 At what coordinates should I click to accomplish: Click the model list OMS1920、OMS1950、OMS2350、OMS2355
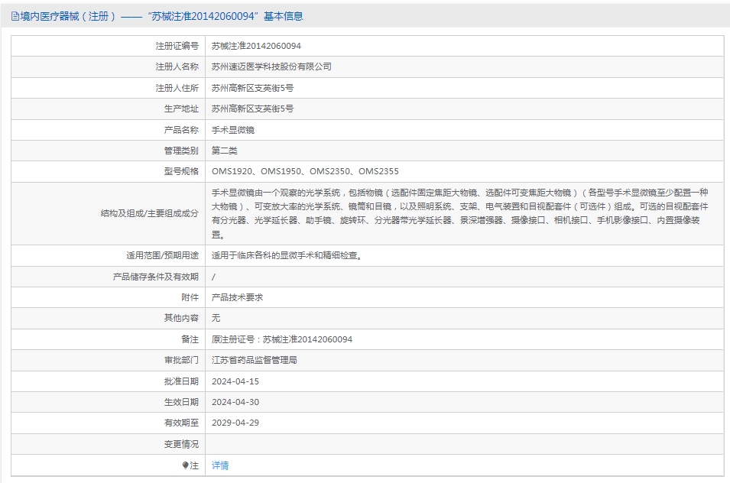tap(305, 172)
